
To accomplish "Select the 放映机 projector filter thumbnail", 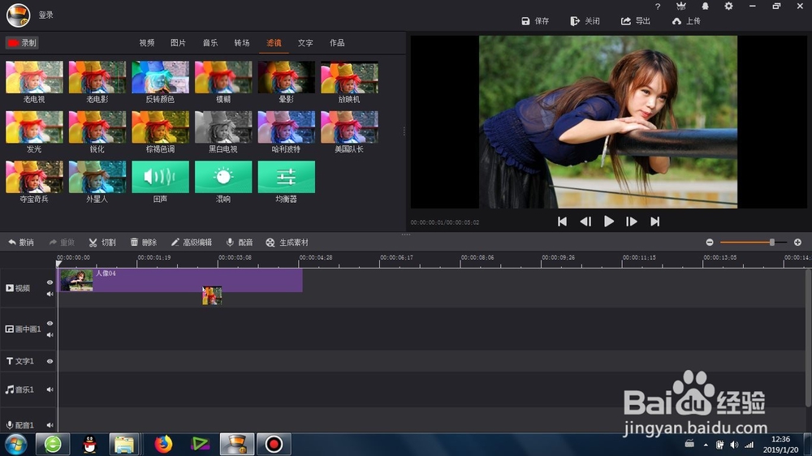I will pos(349,77).
